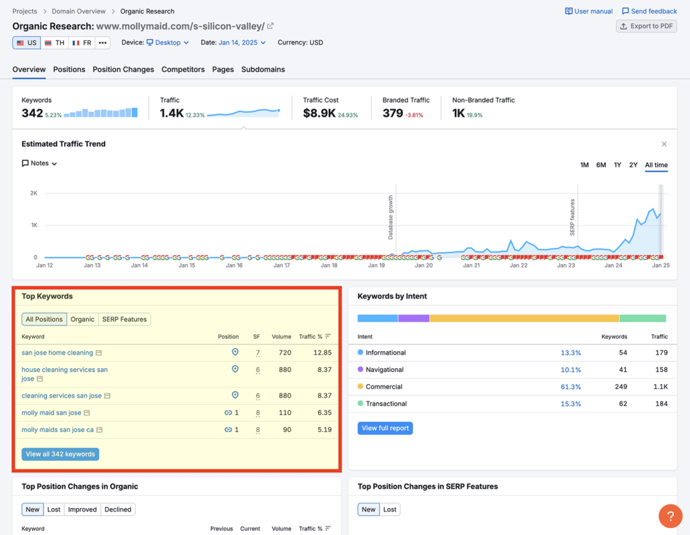The height and width of the screenshot is (535, 690).
Task: Select Organic filter in Top Keywords
Action: click(82, 319)
